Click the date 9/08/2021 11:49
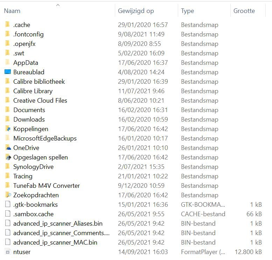Screen dimensions: 272x260 click(141, 34)
